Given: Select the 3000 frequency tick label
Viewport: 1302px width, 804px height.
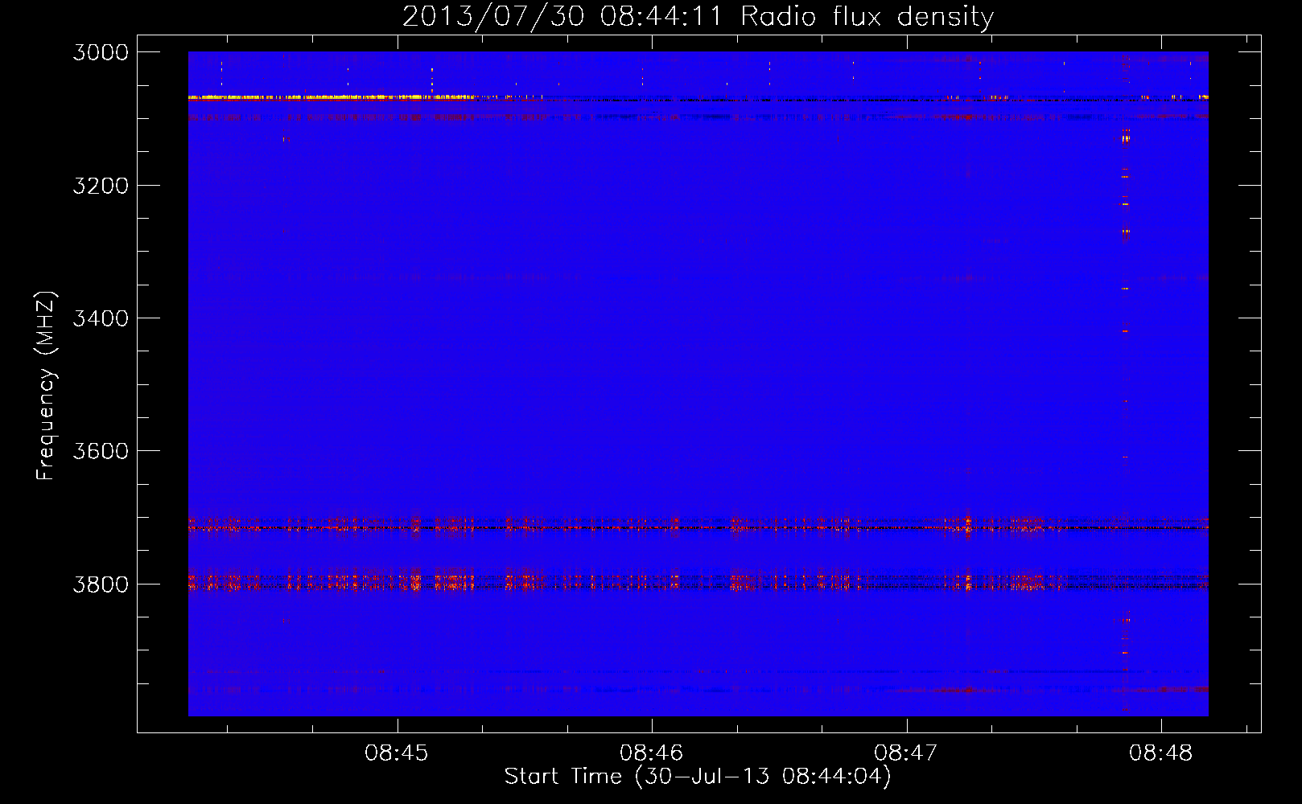Looking at the screenshot, I should (x=101, y=52).
